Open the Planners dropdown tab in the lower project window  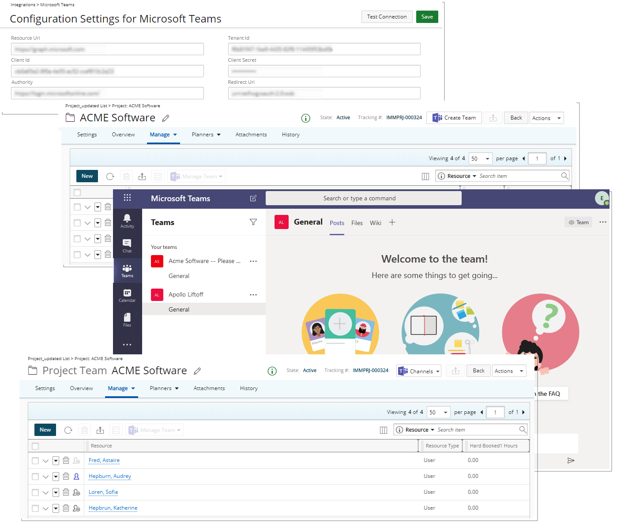click(x=164, y=388)
